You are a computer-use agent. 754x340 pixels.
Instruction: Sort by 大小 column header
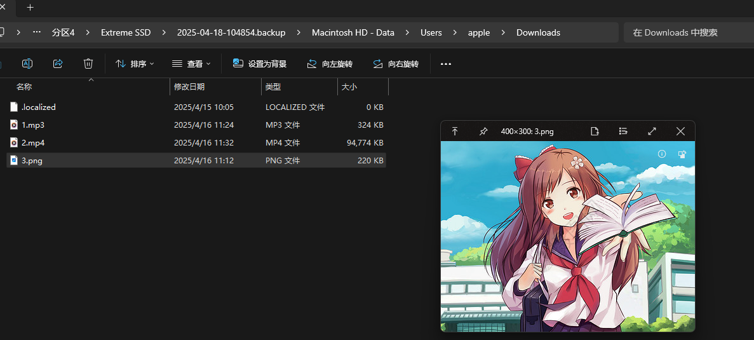click(349, 87)
